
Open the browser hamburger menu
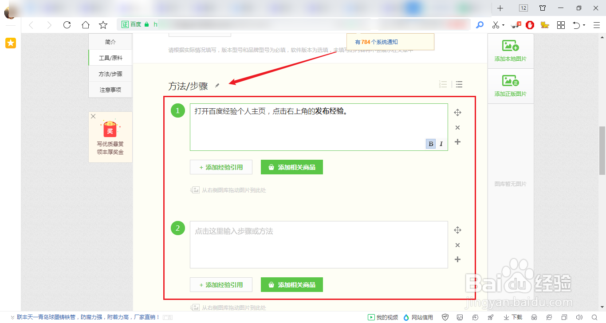597,25
